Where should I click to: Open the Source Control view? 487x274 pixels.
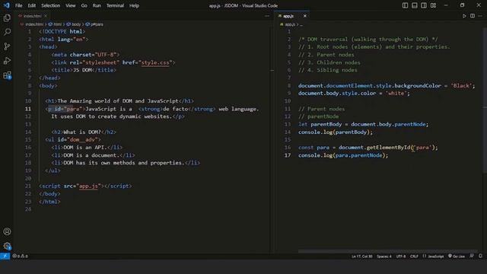7,46
